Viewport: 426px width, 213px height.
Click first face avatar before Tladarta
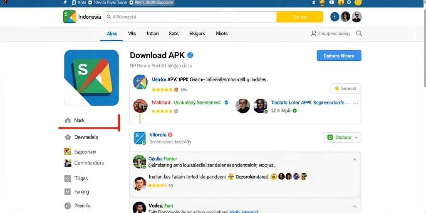click(x=243, y=106)
